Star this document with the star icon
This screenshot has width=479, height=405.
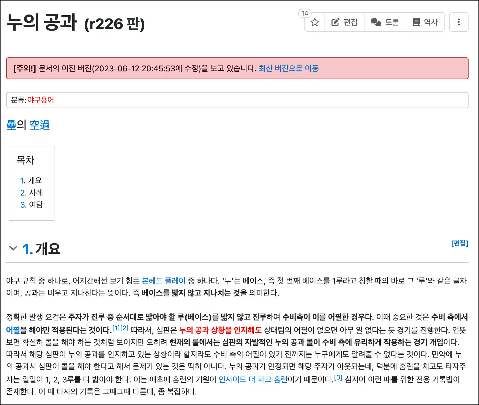click(x=315, y=22)
